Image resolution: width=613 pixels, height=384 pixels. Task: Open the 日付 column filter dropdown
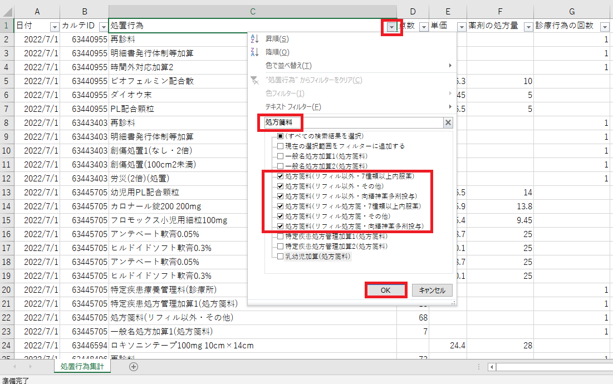click(x=55, y=27)
